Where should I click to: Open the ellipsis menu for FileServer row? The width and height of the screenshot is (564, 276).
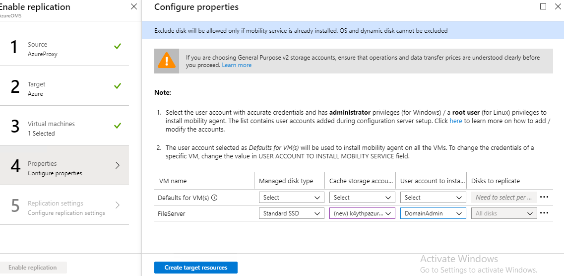click(544, 213)
